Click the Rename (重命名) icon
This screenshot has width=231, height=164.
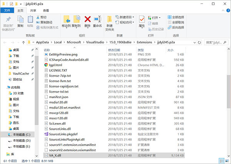(x=97, y=20)
